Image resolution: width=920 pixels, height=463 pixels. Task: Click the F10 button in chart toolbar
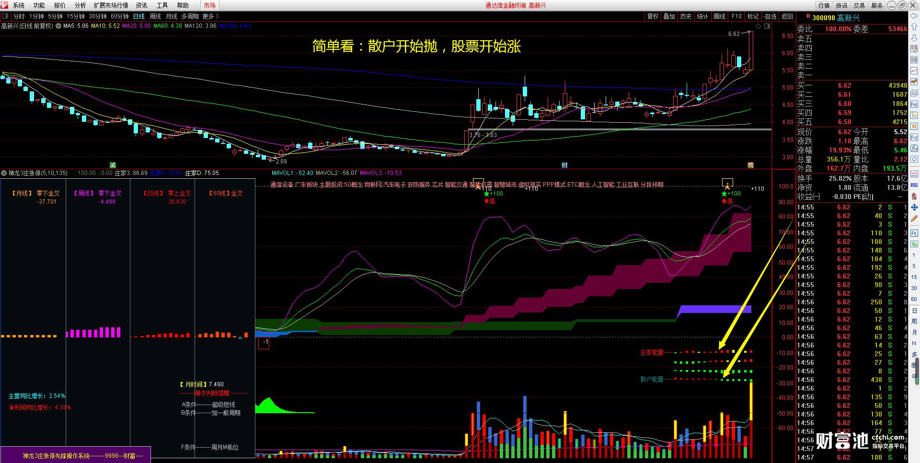736,16
